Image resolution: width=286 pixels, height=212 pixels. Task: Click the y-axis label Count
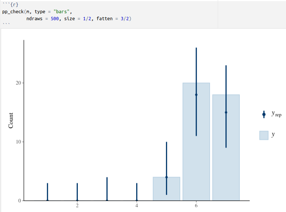[11, 121]
